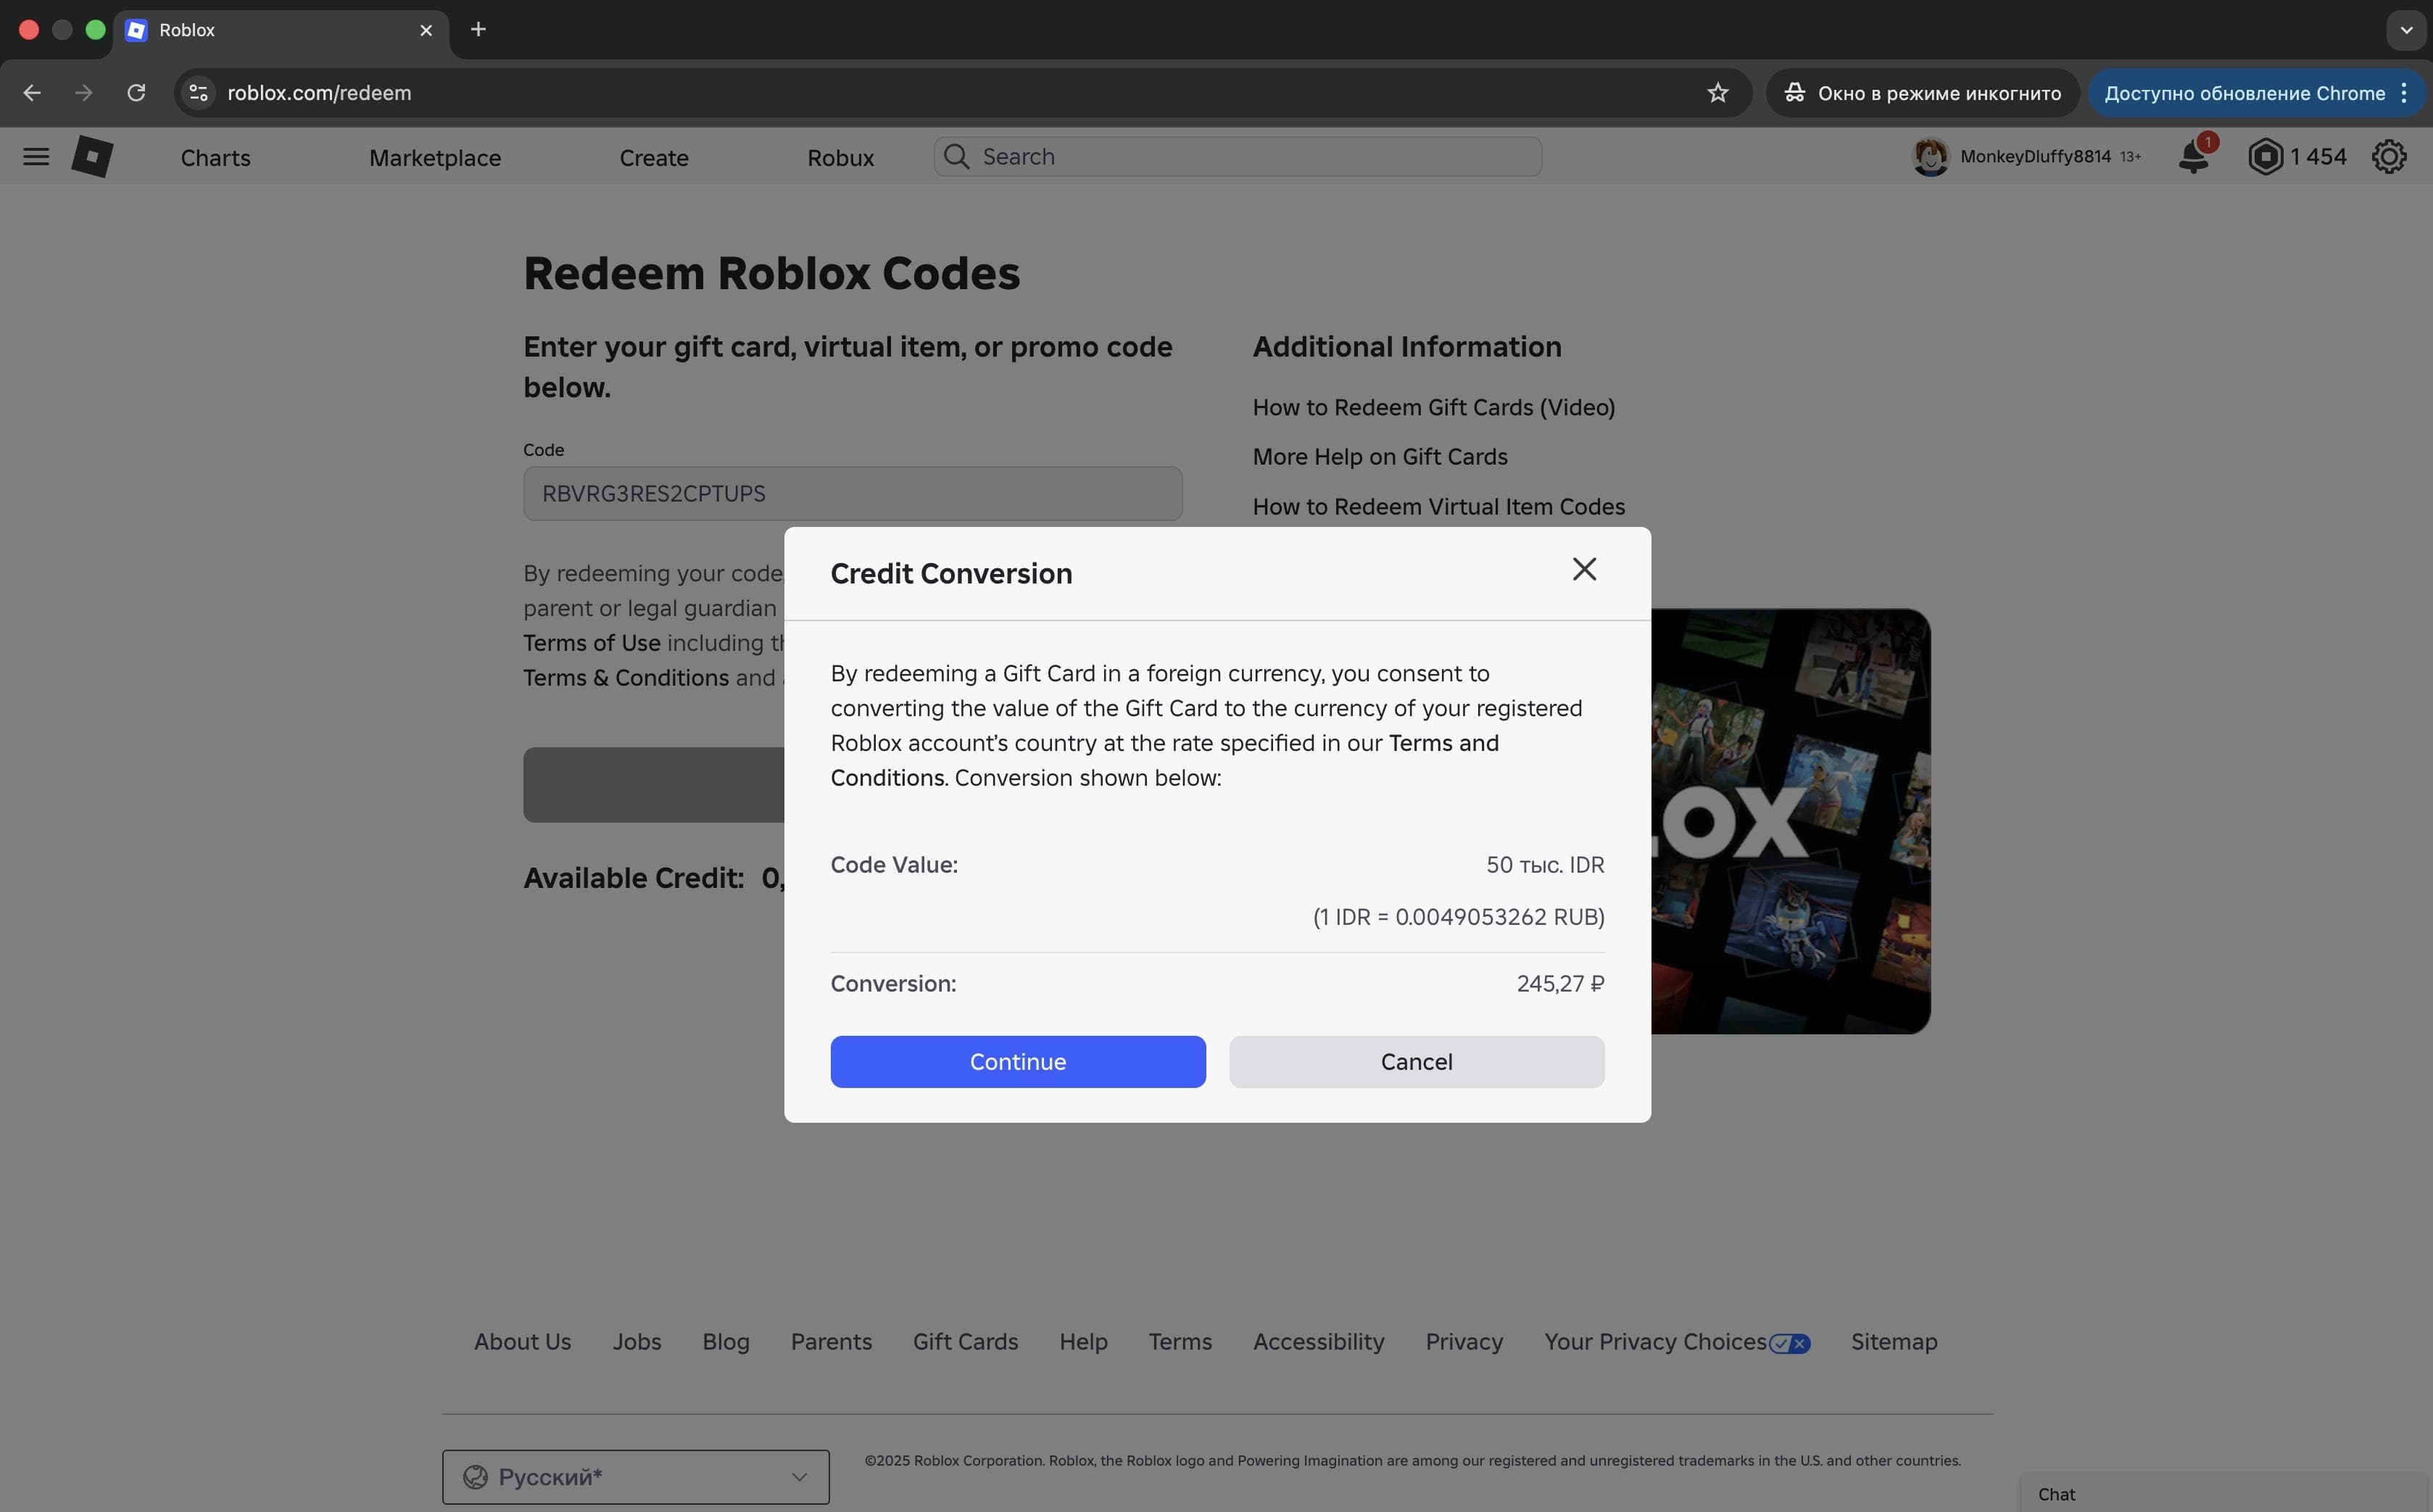This screenshot has width=2433, height=1512.
Task: Open Privacy footer link
Action: click(x=1465, y=1342)
